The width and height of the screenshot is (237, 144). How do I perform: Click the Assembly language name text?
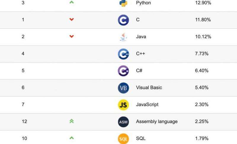coord(157,121)
